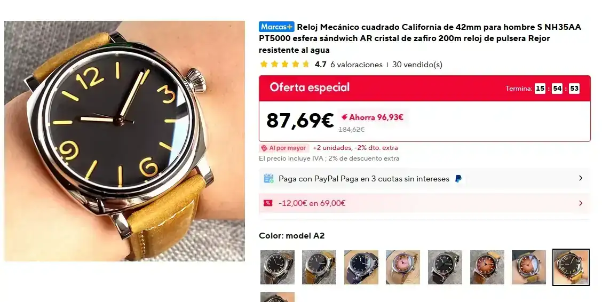Open the Paga con PayPal row
Image resolution: width=602 pixels, height=302 pixels.
point(425,179)
